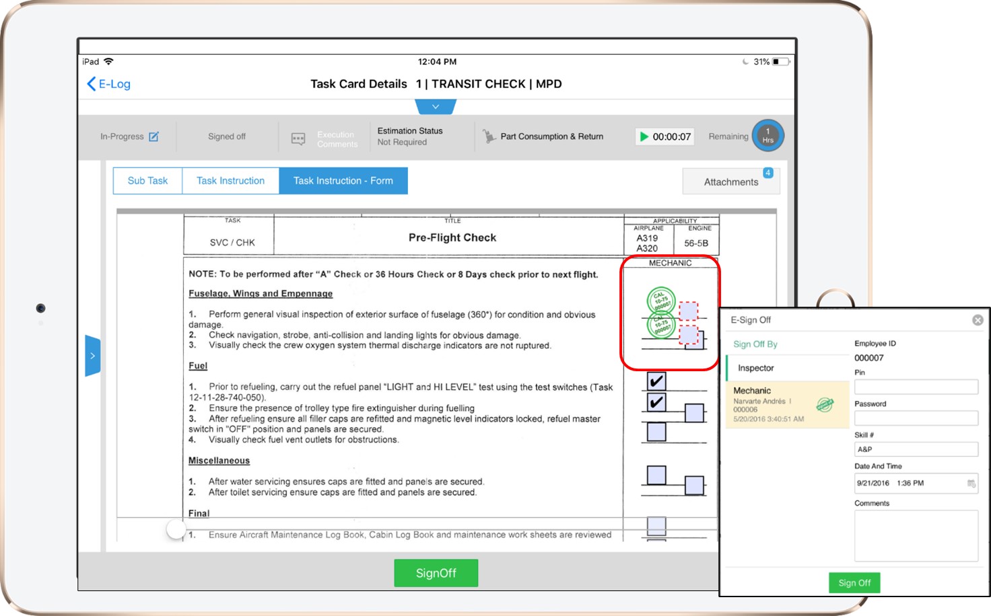
Task: Uncheck the first Fuel section checkbox
Action: tap(655, 380)
